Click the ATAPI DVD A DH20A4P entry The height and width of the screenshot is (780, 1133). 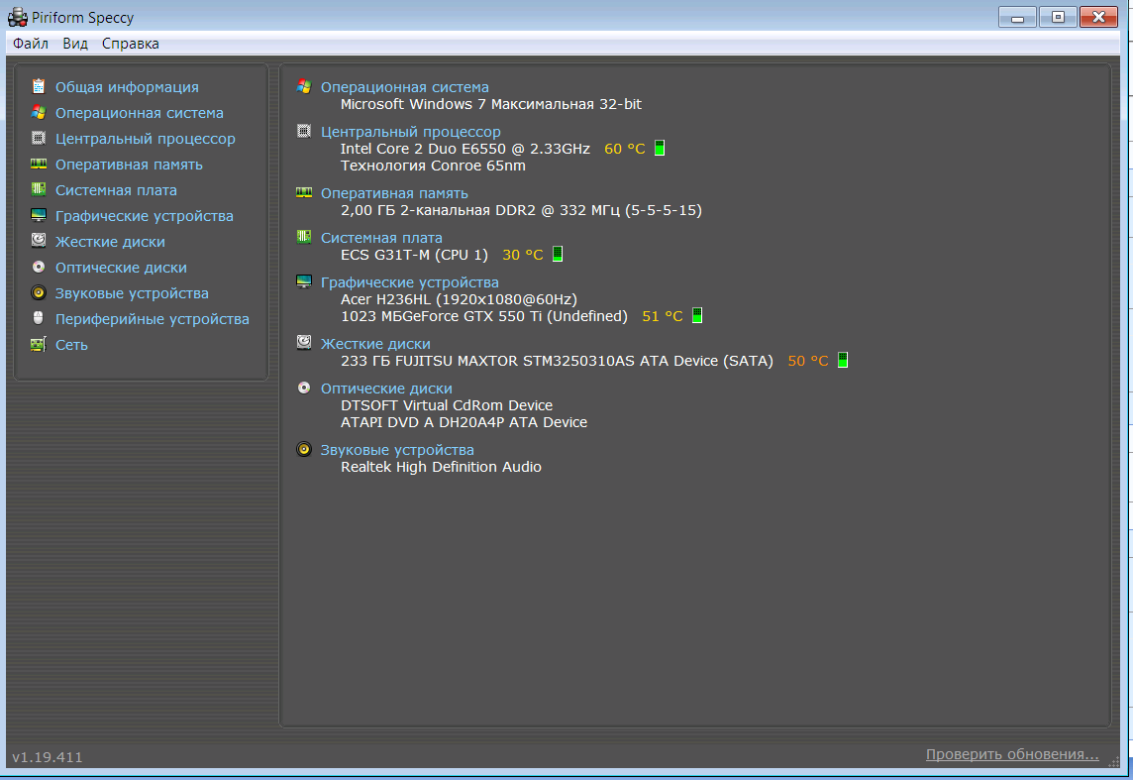click(463, 422)
